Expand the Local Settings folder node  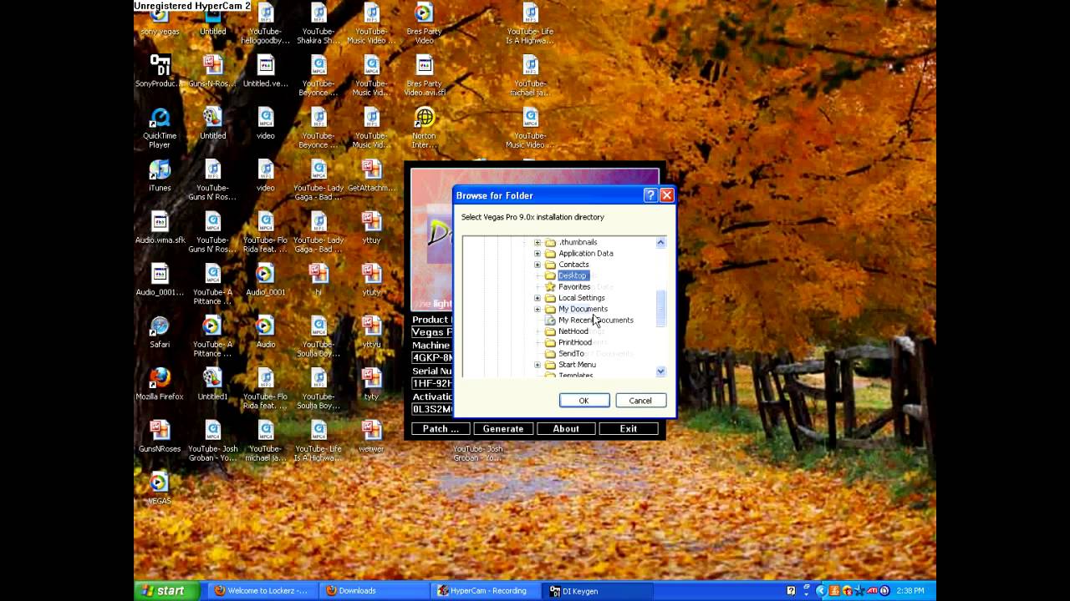click(538, 298)
